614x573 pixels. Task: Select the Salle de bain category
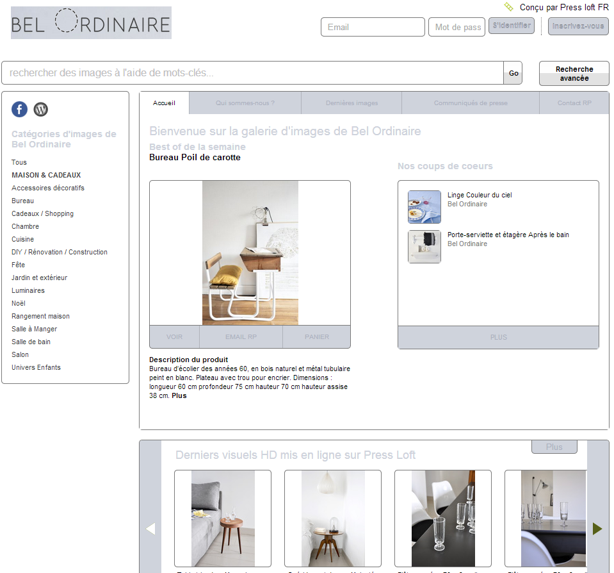(31, 342)
